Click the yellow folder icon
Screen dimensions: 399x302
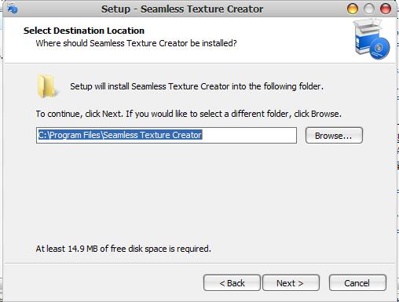pyautogui.click(x=46, y=86)
